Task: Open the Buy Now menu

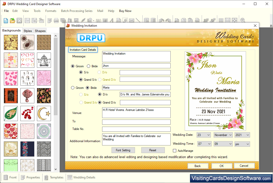Action: [125, 11]
